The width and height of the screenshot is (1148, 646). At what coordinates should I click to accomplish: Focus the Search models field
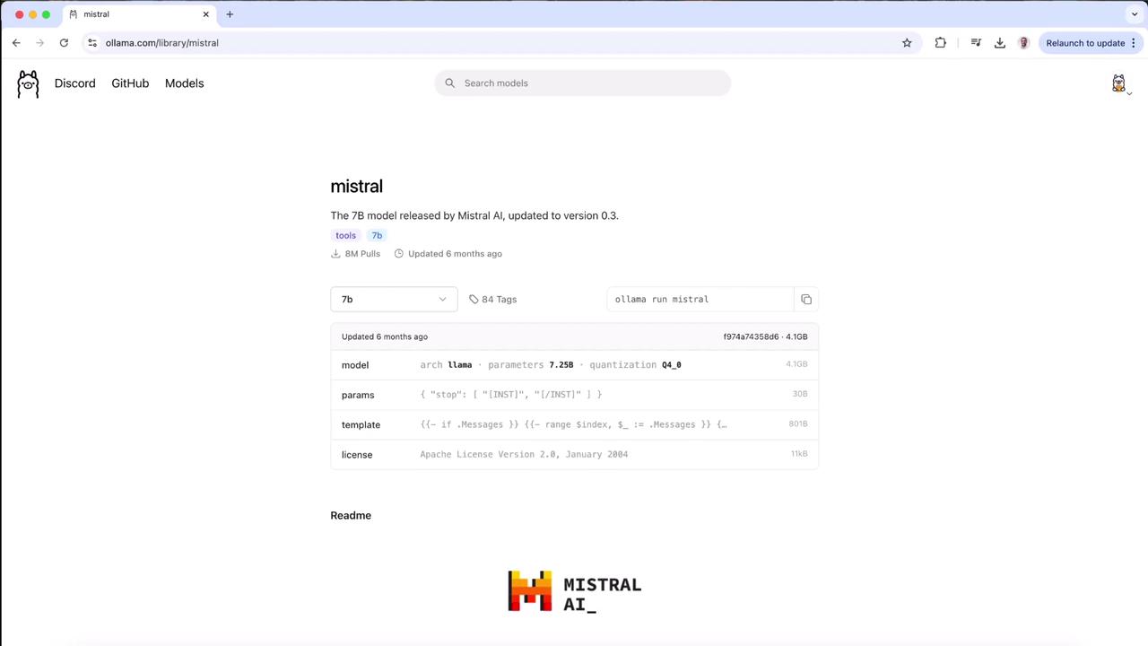tap(583, 83)
